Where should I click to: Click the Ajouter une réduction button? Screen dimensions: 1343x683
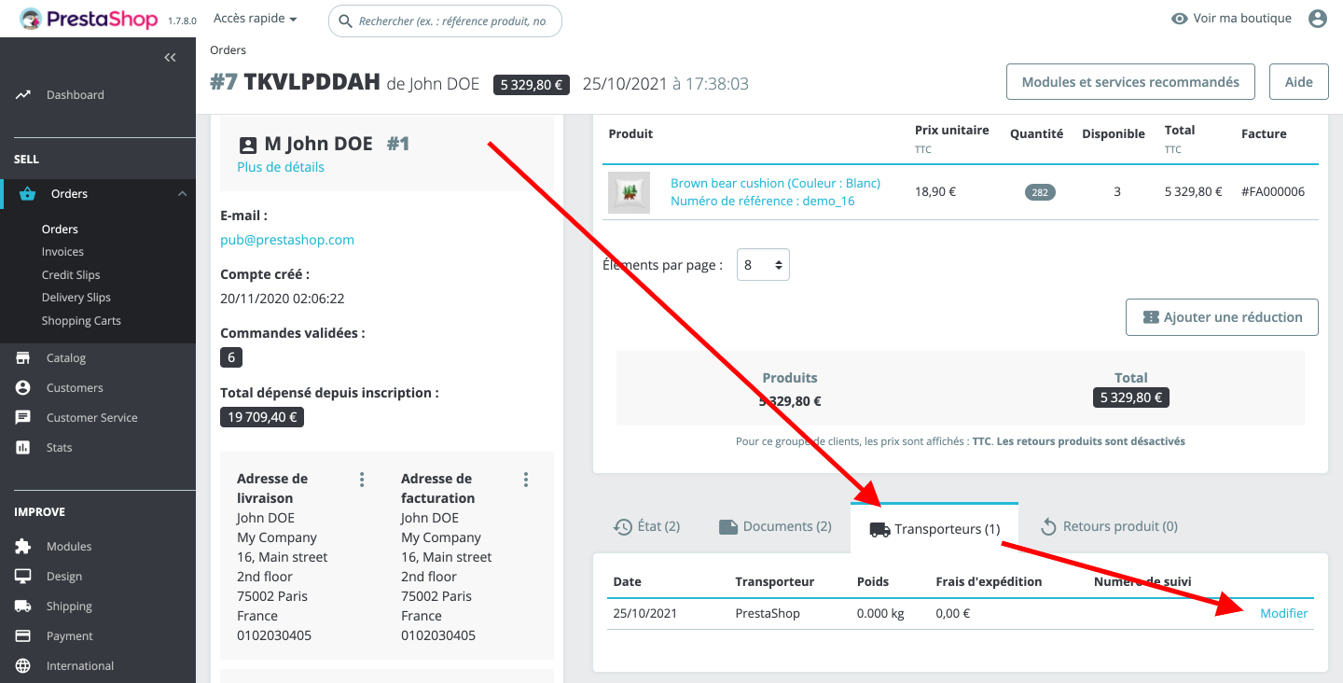coord(1222,317)
